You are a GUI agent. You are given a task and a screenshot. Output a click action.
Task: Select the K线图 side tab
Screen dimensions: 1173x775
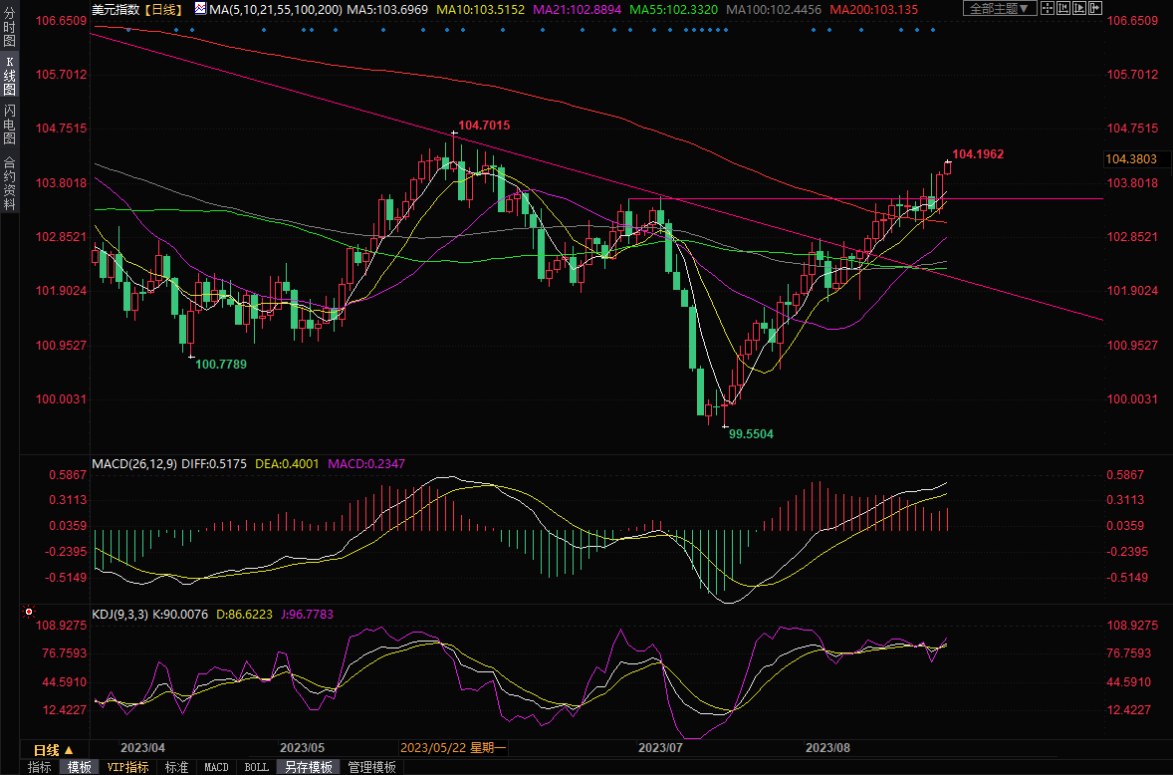(9, 76)
